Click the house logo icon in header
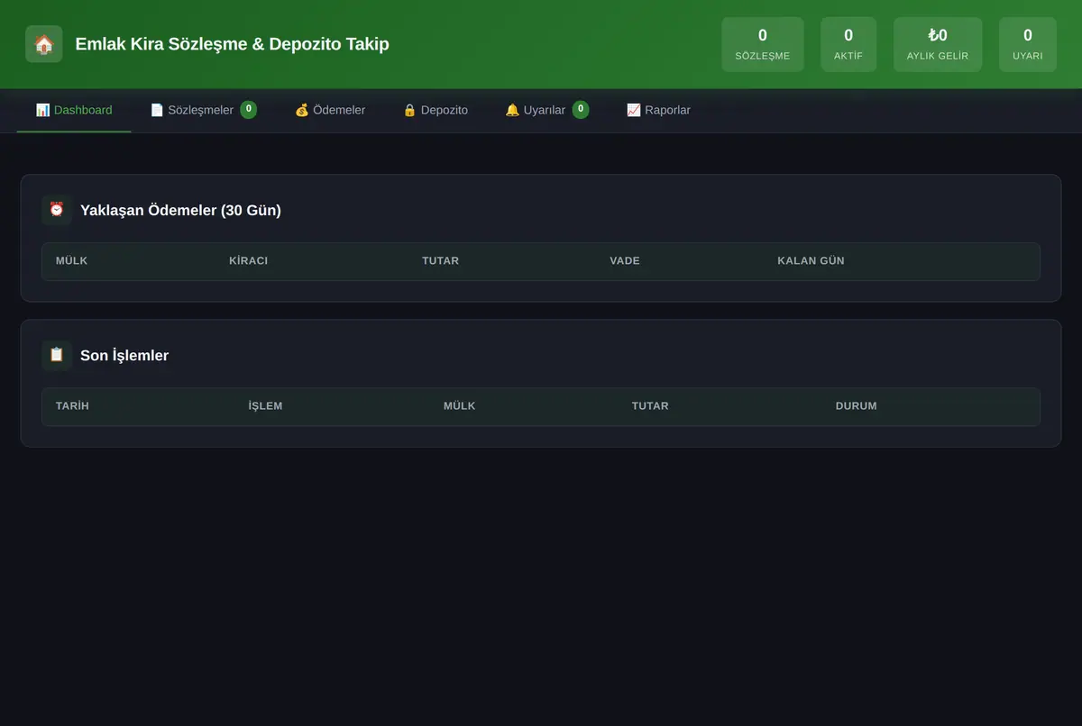The image size is (1082, 726). 44,44
